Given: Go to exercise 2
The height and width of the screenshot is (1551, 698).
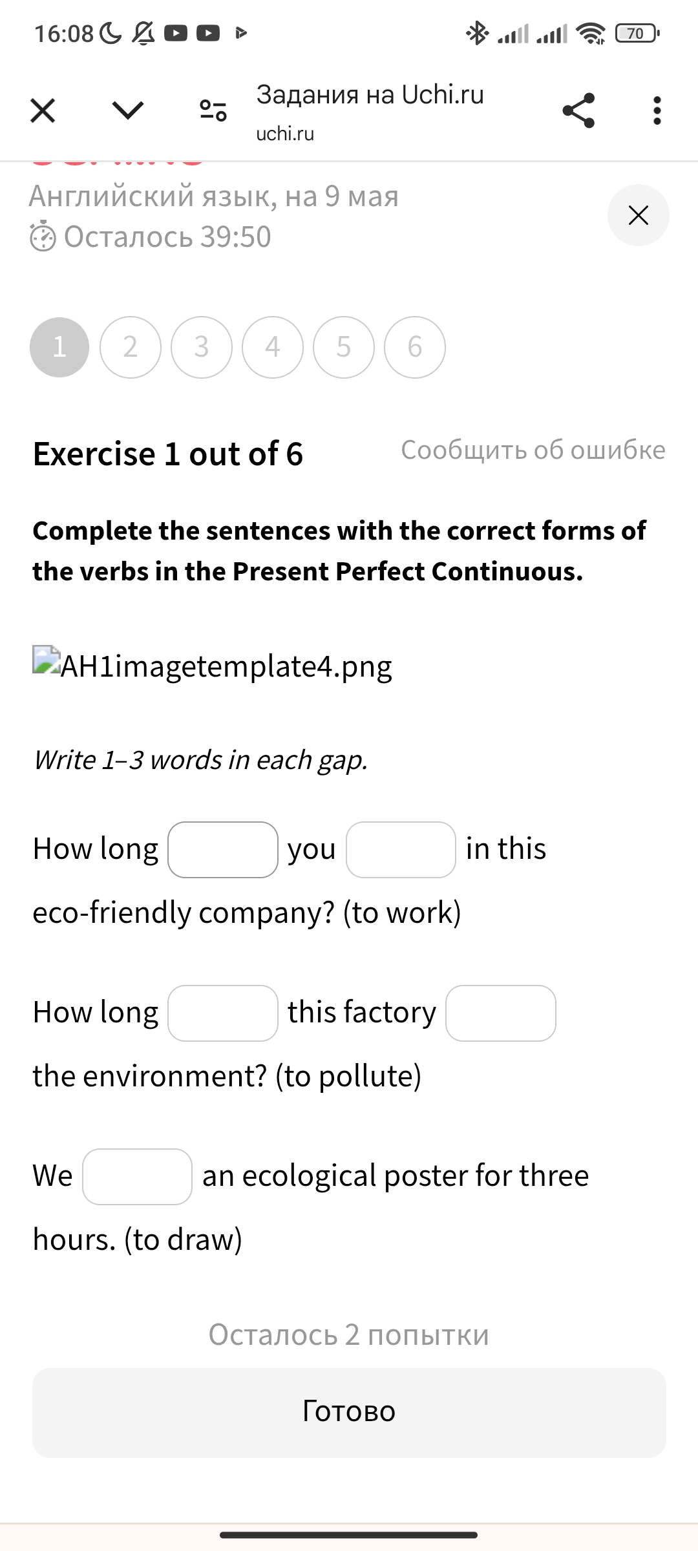Looking at the screenshot, I should [x=131, y=347].
